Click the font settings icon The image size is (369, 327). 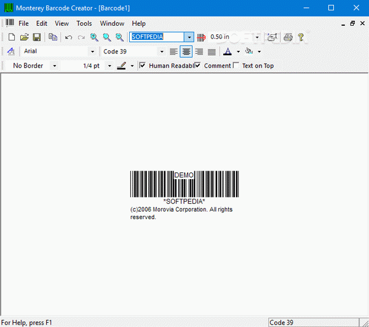[x=11, y=51]
